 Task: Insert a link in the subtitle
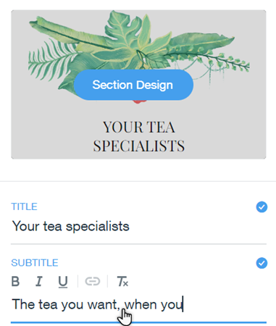pos(93,282)
